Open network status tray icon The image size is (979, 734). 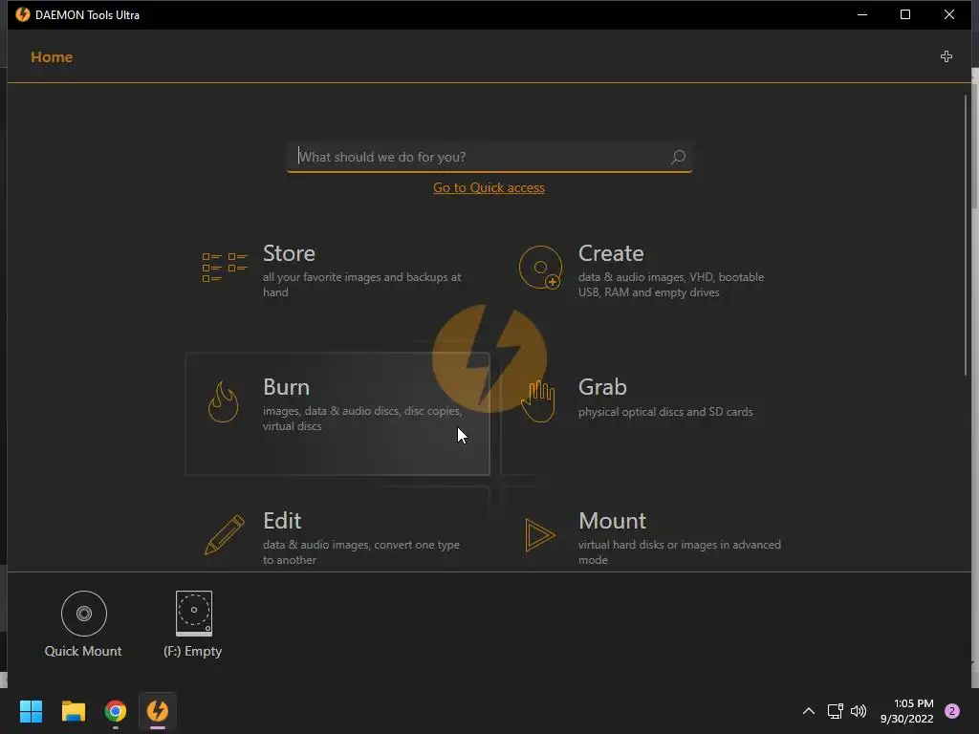click(835, 711)
